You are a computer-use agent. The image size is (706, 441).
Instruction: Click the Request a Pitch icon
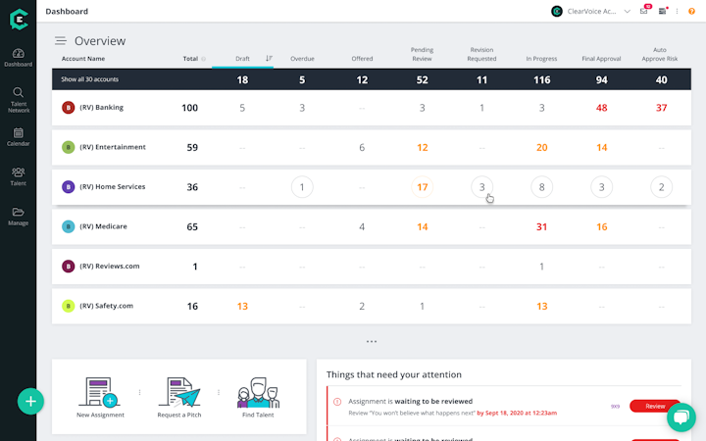(179, 392)
